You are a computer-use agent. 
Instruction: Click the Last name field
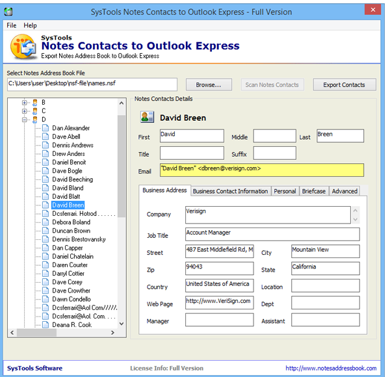[x=340, y=136]
